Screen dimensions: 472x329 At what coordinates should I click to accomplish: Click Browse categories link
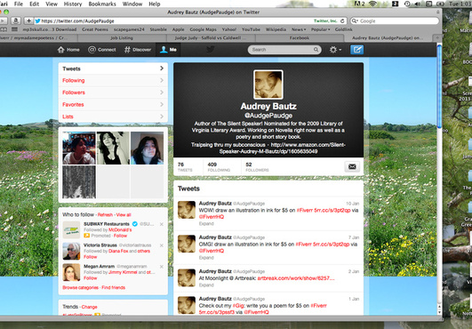[80, 288]
